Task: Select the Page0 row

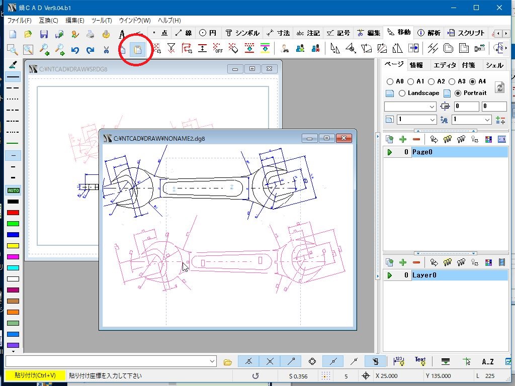Action: pos(446,152)
